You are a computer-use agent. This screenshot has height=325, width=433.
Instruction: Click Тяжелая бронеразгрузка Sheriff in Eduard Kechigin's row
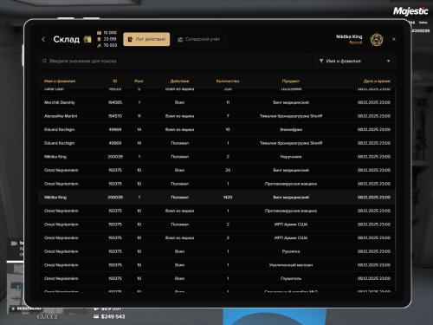click(x=291, y=143)
